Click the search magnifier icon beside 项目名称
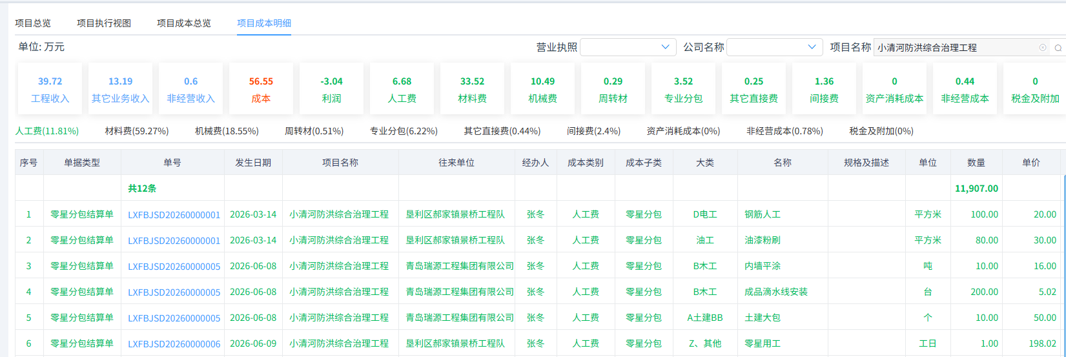1066x357 pixels. (x=1058, y=48)
